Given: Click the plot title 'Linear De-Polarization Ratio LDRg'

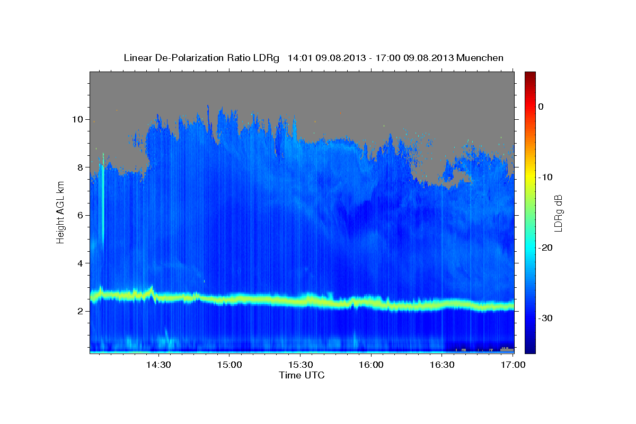Looking at the screenshot, I should click(x=201, y=58).
